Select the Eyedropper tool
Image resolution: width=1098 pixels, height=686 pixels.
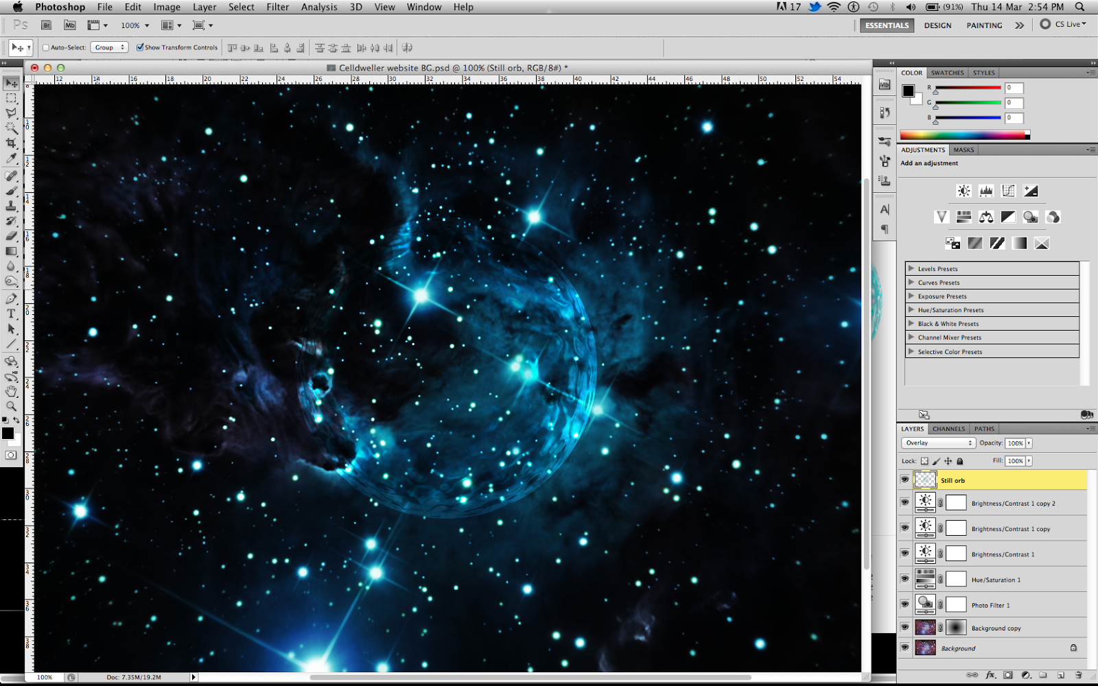point(12,158)
